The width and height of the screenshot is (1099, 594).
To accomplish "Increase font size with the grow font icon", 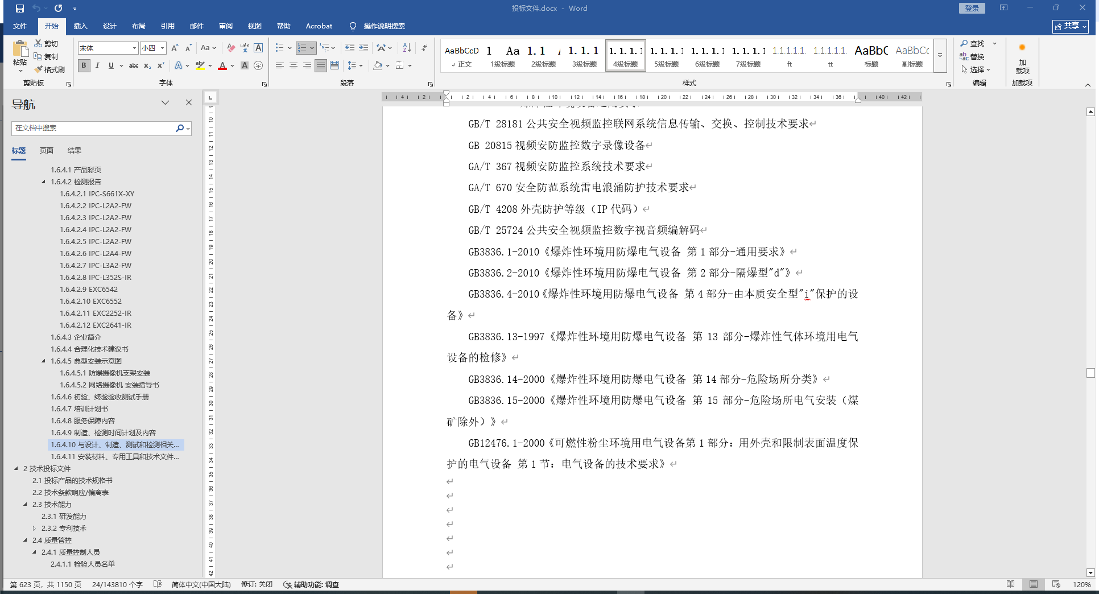I will click(x=175, y=48).
